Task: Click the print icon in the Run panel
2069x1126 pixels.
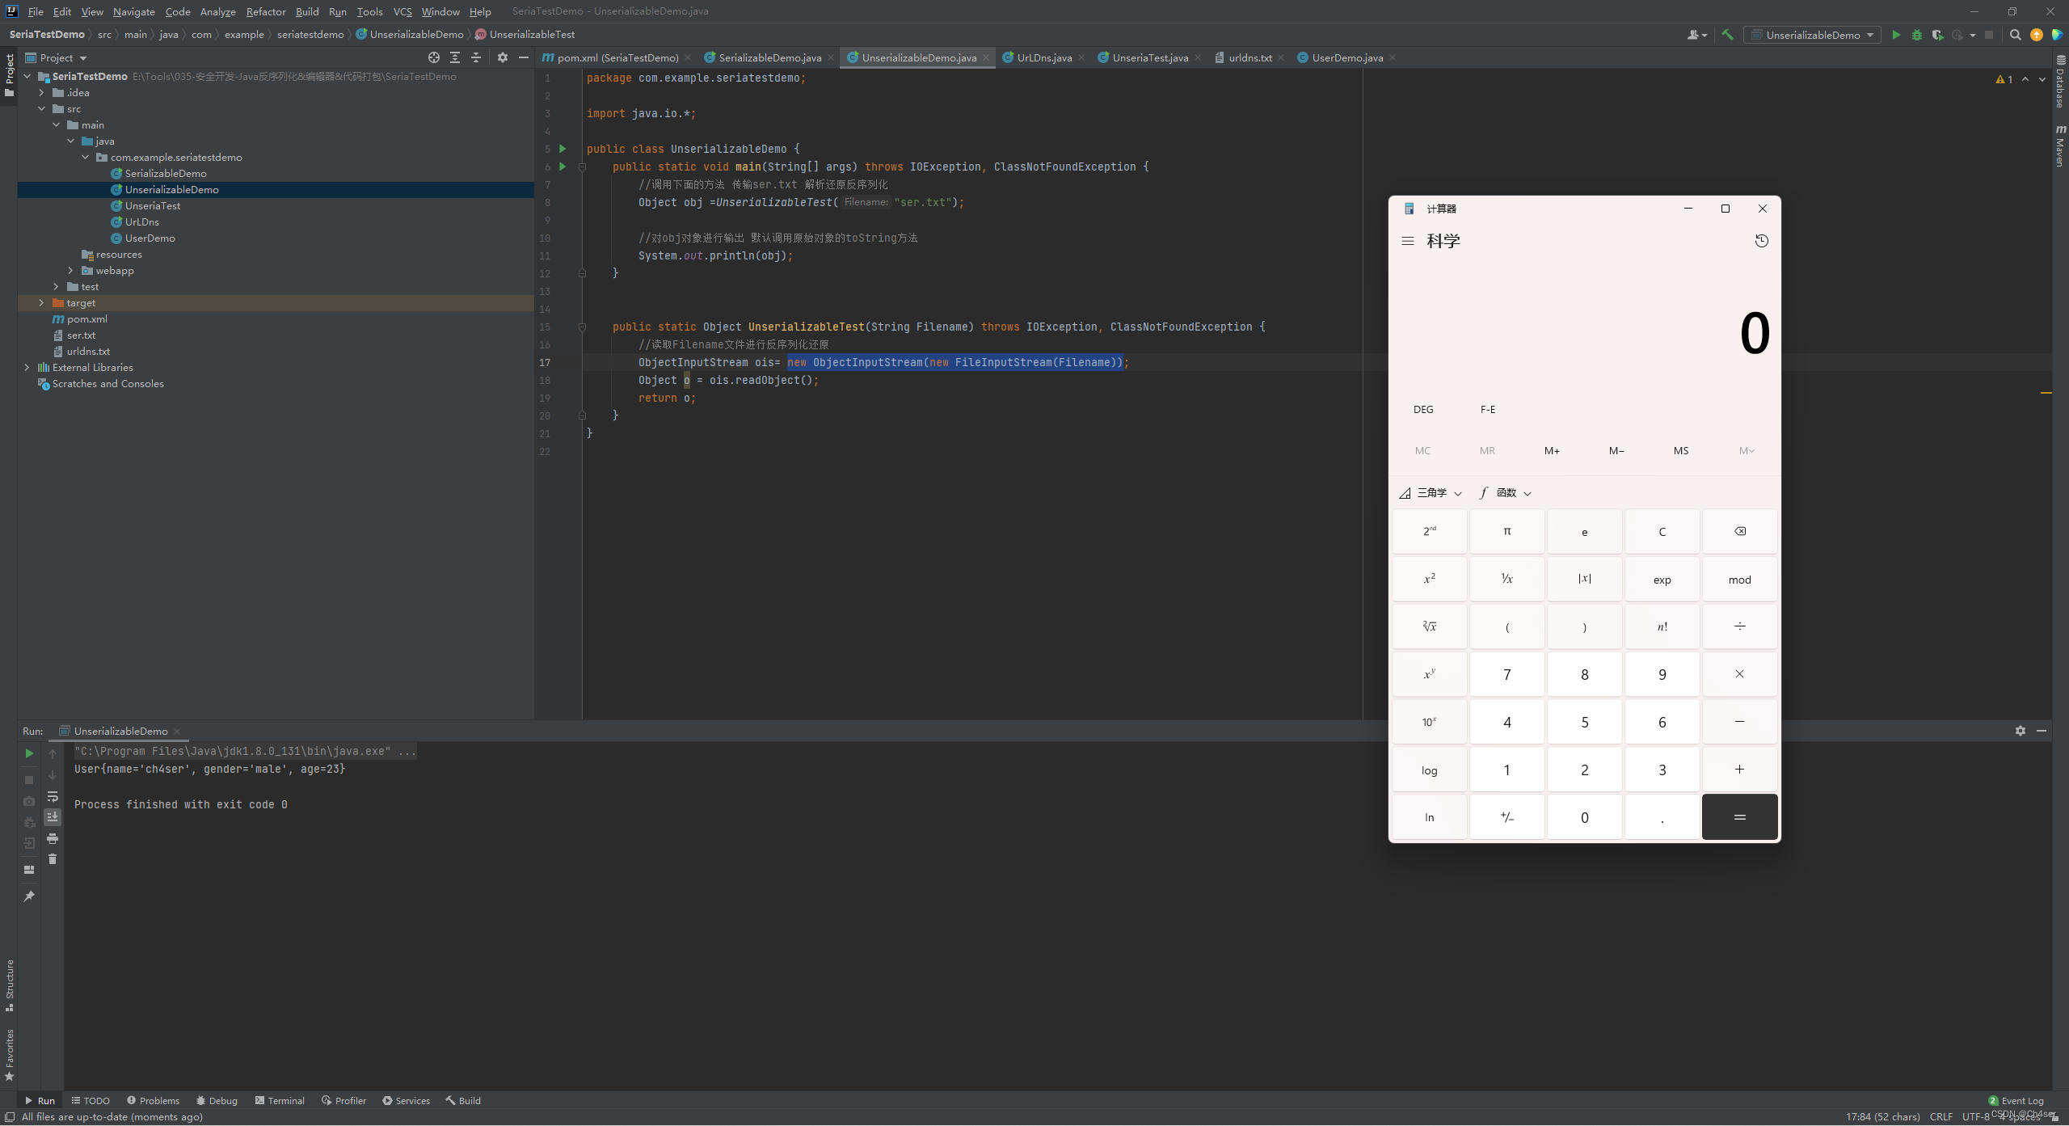Action: (53, 838)
